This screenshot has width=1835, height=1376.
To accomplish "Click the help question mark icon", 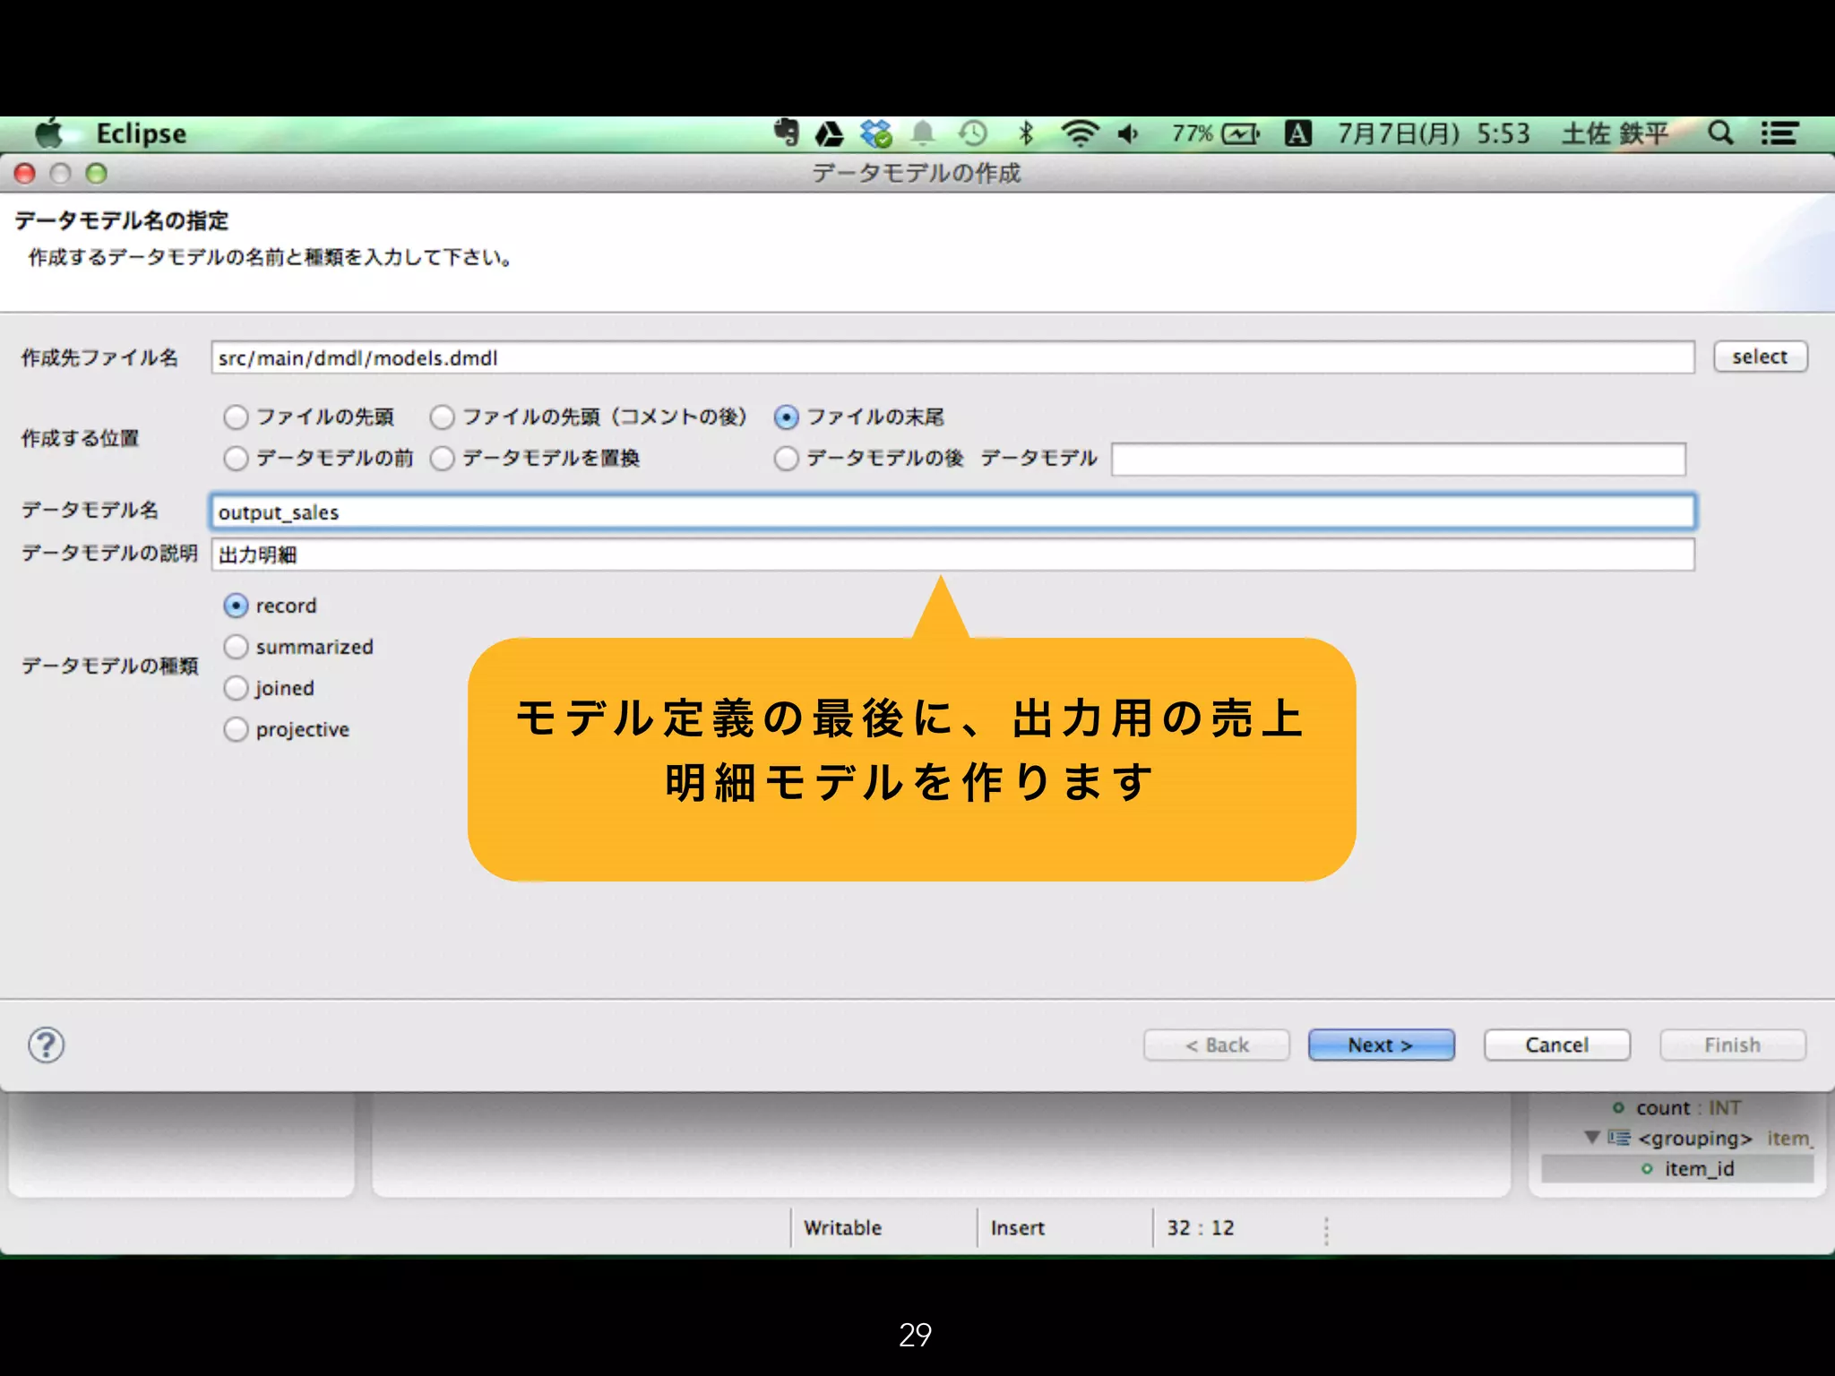I will click(46, 1045).
